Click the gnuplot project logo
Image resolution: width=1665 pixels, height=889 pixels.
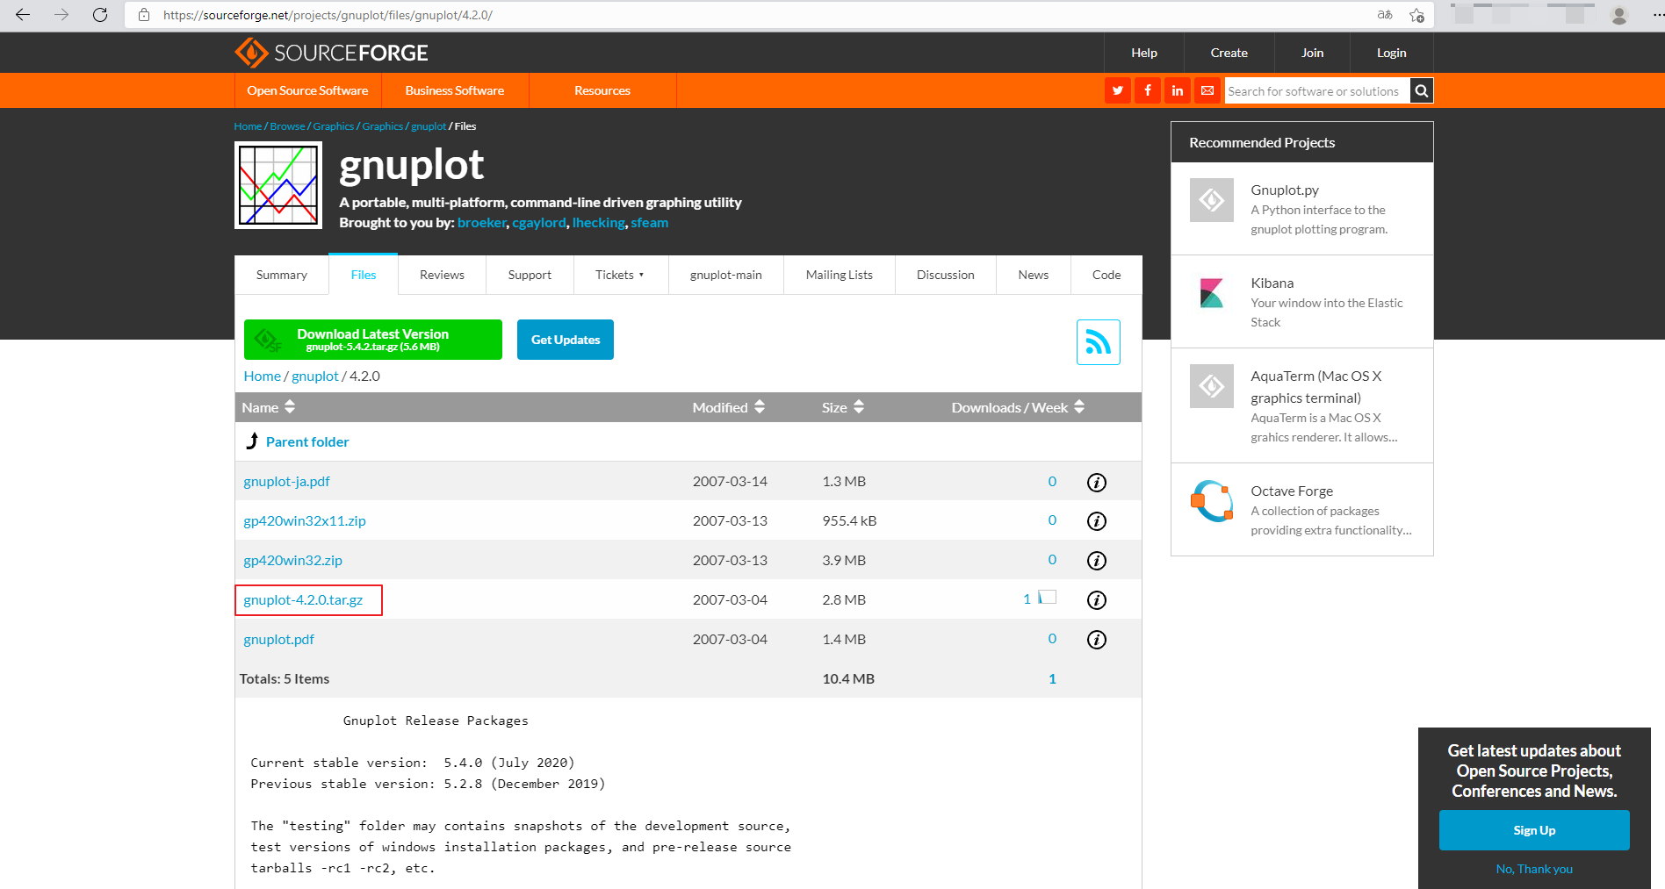coord(278,185)
